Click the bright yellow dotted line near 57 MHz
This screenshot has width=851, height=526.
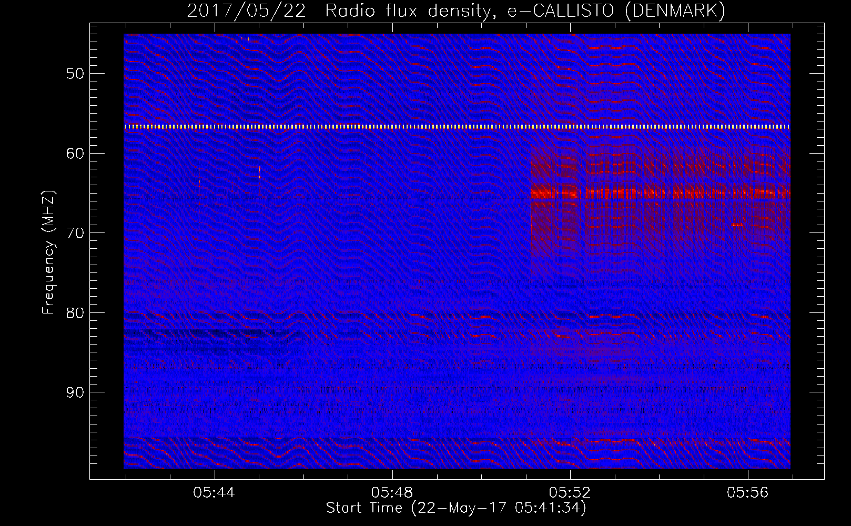pos(457,127)
